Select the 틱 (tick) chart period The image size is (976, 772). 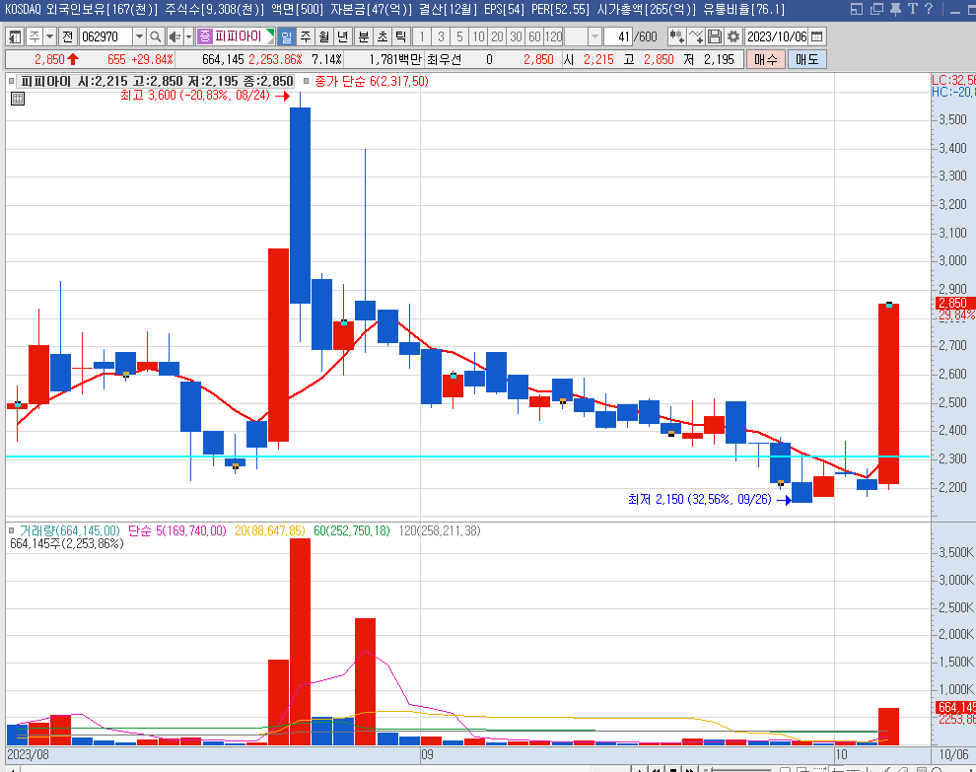click(401, 36)
